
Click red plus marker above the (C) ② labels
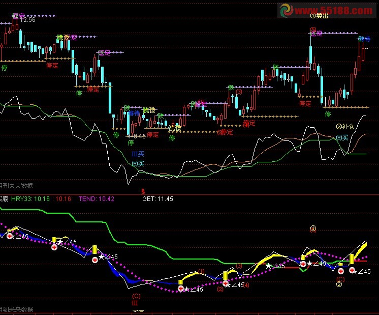[x=341, y=271]
